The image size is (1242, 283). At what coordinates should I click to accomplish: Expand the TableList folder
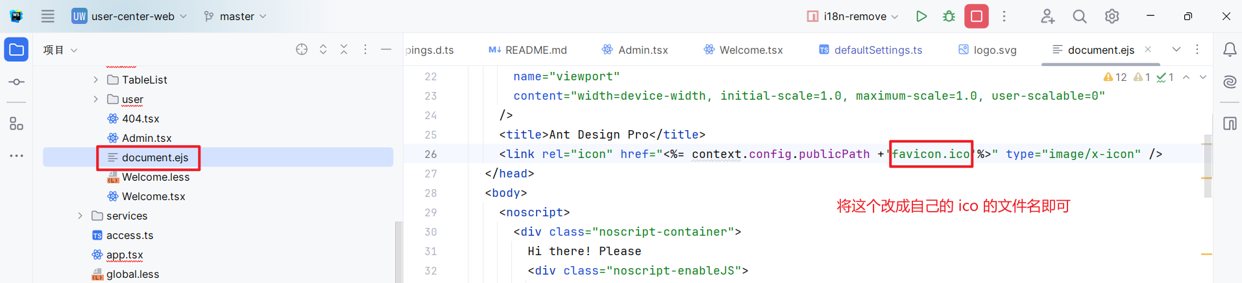[96, 80]
